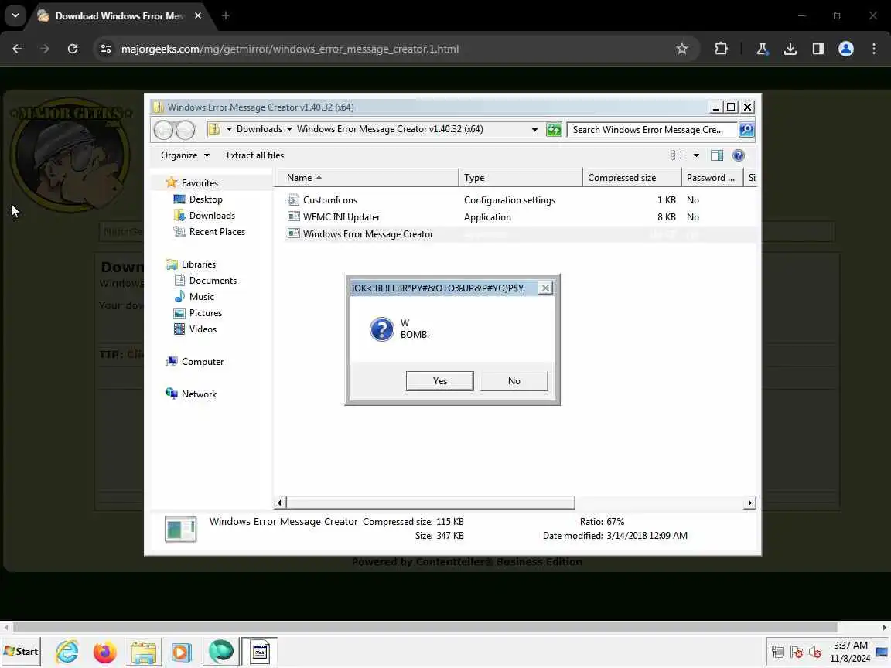Expand dropdown arrow before Downloads in address bar
Image resolution: width=891 pixels, height=668 pixels.
pos(229,129)
